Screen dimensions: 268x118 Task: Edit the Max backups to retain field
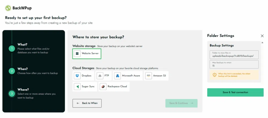pyautogui.click(x=234, y=65)
